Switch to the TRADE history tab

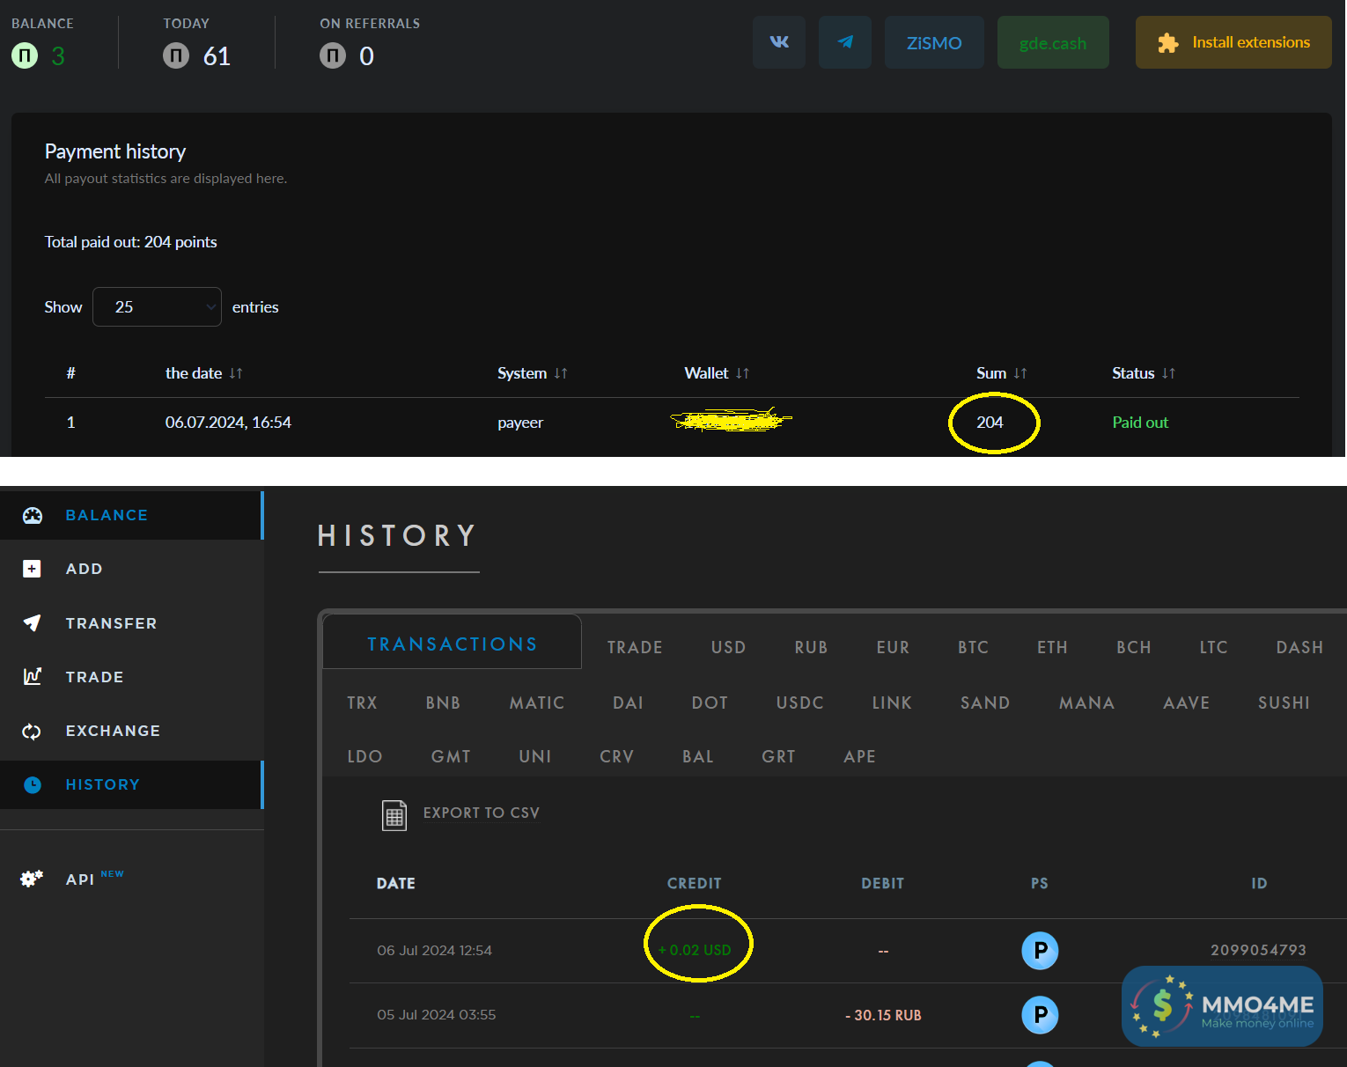(635, 647)
